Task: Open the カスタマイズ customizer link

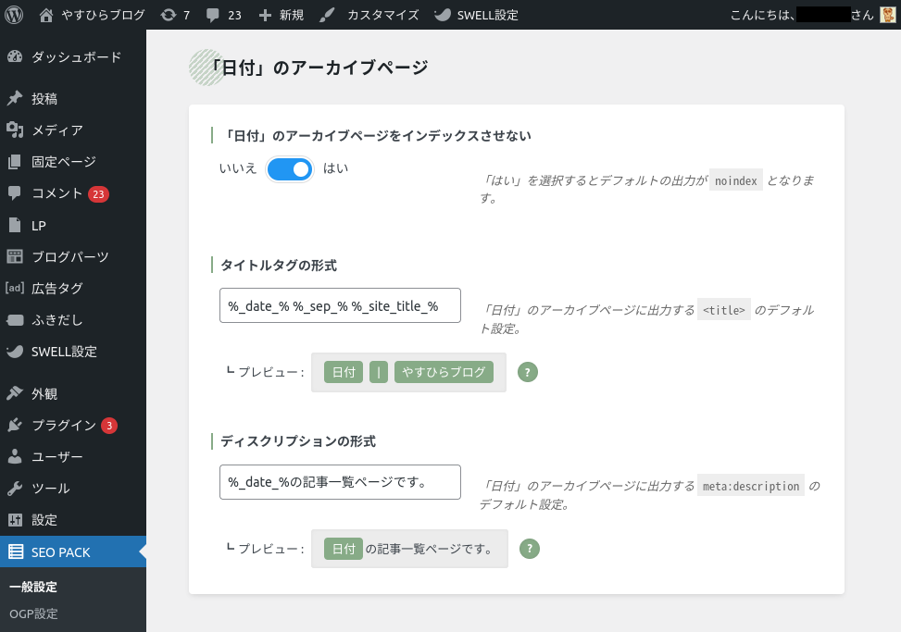Action: tap(369, 15)
